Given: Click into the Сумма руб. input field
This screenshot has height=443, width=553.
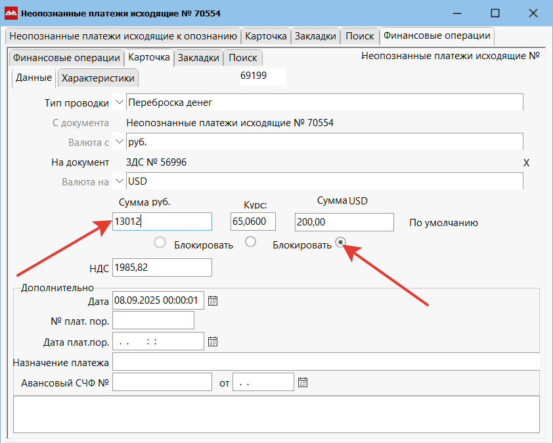Looking at the screenshot, I should [162, 222].
